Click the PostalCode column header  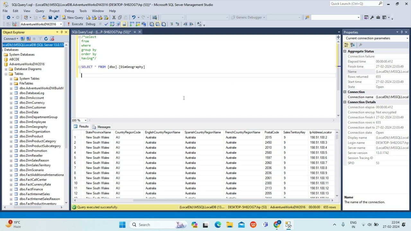[x=272, y=132]
